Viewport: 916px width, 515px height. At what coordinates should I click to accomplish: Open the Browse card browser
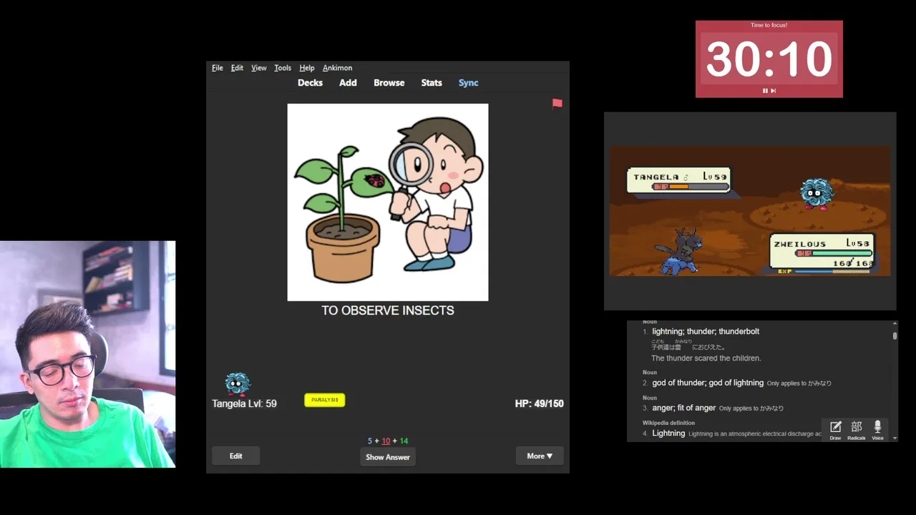click(389, 83)
